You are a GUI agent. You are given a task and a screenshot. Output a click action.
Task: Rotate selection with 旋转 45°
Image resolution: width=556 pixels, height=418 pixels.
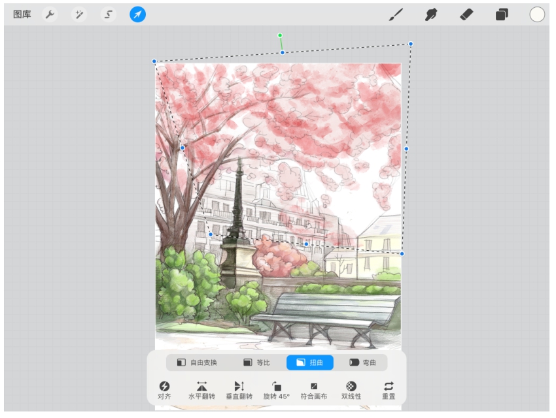click(x=277, y=391)
